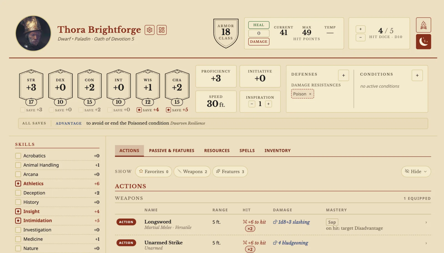Check Acrobatics skill proficiency

pyautogui.click(x=18, y=156)
